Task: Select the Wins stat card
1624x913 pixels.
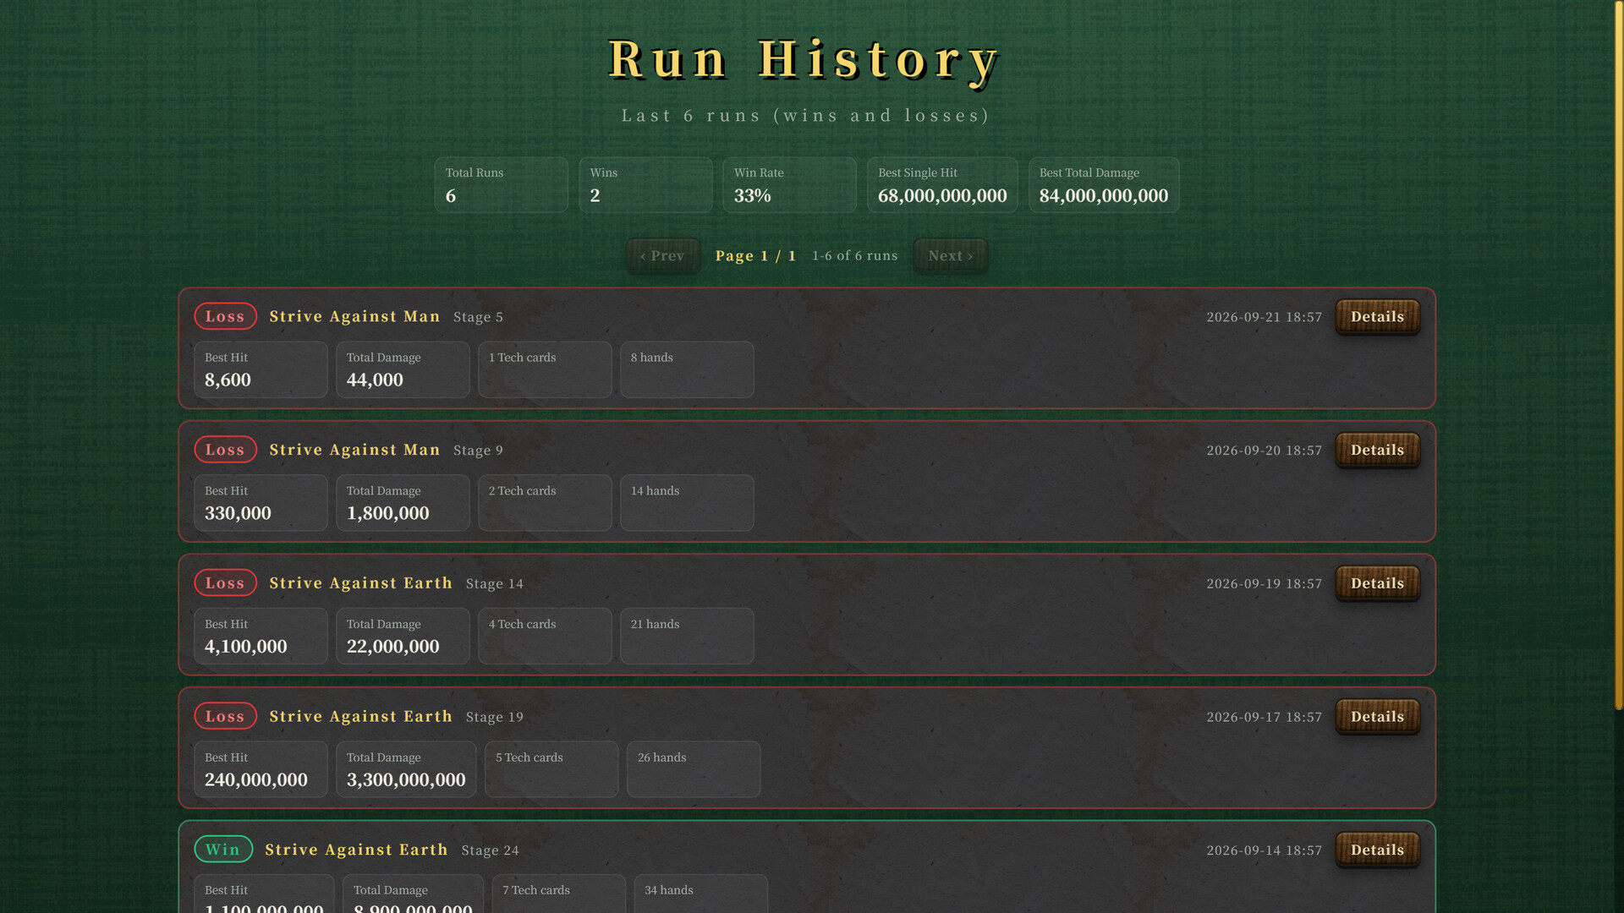Action: (x=645, y=184)
